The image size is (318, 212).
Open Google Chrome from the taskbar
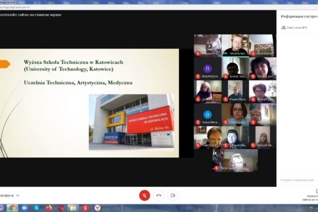(12, 208)
